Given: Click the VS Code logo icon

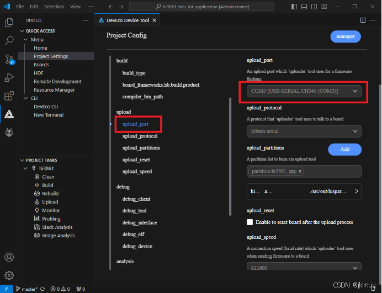Looking at the screenshot, I should [x=7, y=6].
